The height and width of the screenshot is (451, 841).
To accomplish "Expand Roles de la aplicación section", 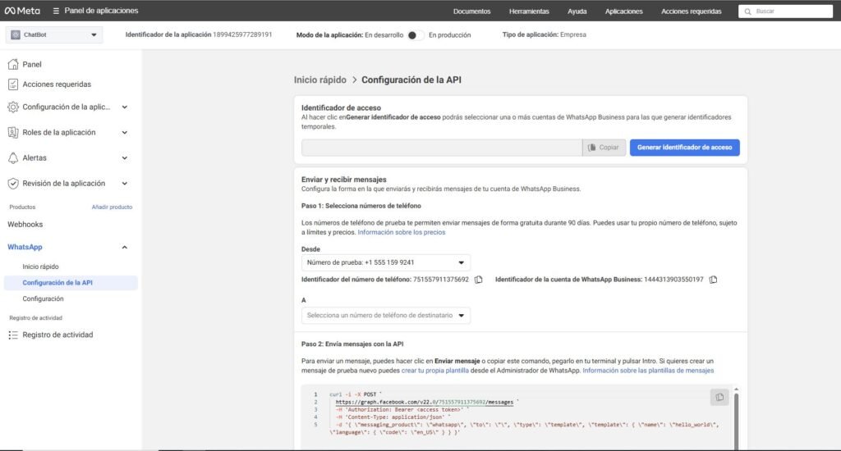I will point(124,132).
